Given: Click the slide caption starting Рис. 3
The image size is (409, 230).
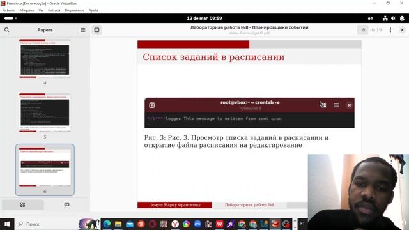Looking at the screenshot, I should pos(236,141).
